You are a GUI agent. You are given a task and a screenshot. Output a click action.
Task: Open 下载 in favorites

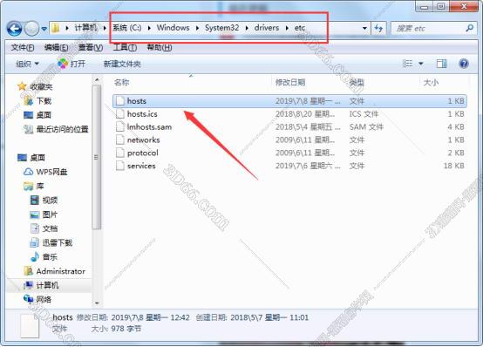[x=44, y=101]
